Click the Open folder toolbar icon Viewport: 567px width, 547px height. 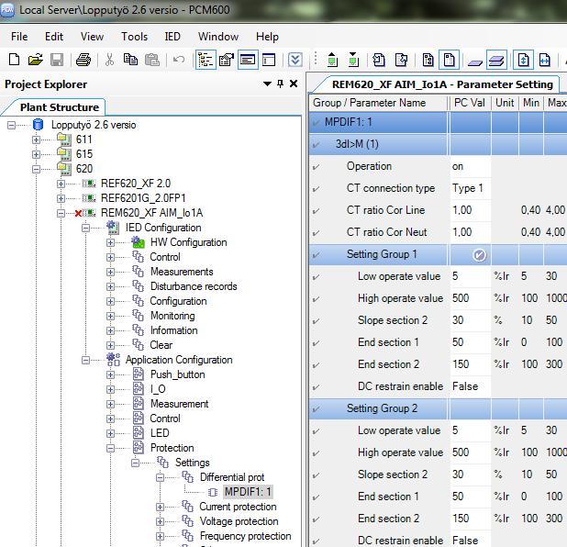[x=36, y=60]
